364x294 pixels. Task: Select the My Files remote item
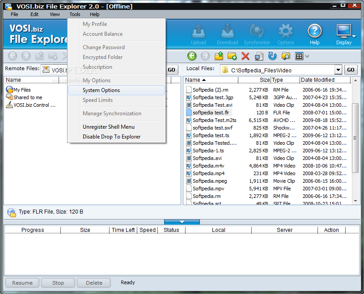[18, 89]
